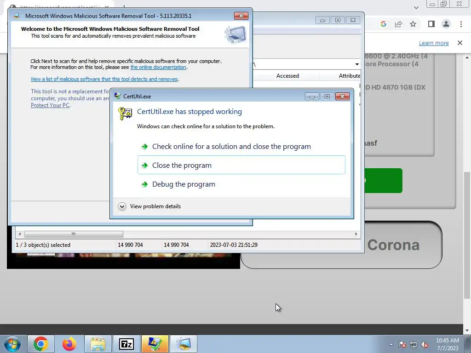Dismiss Chrome infobar with X icon
This screenshot has height=353, width=471.
460,43
